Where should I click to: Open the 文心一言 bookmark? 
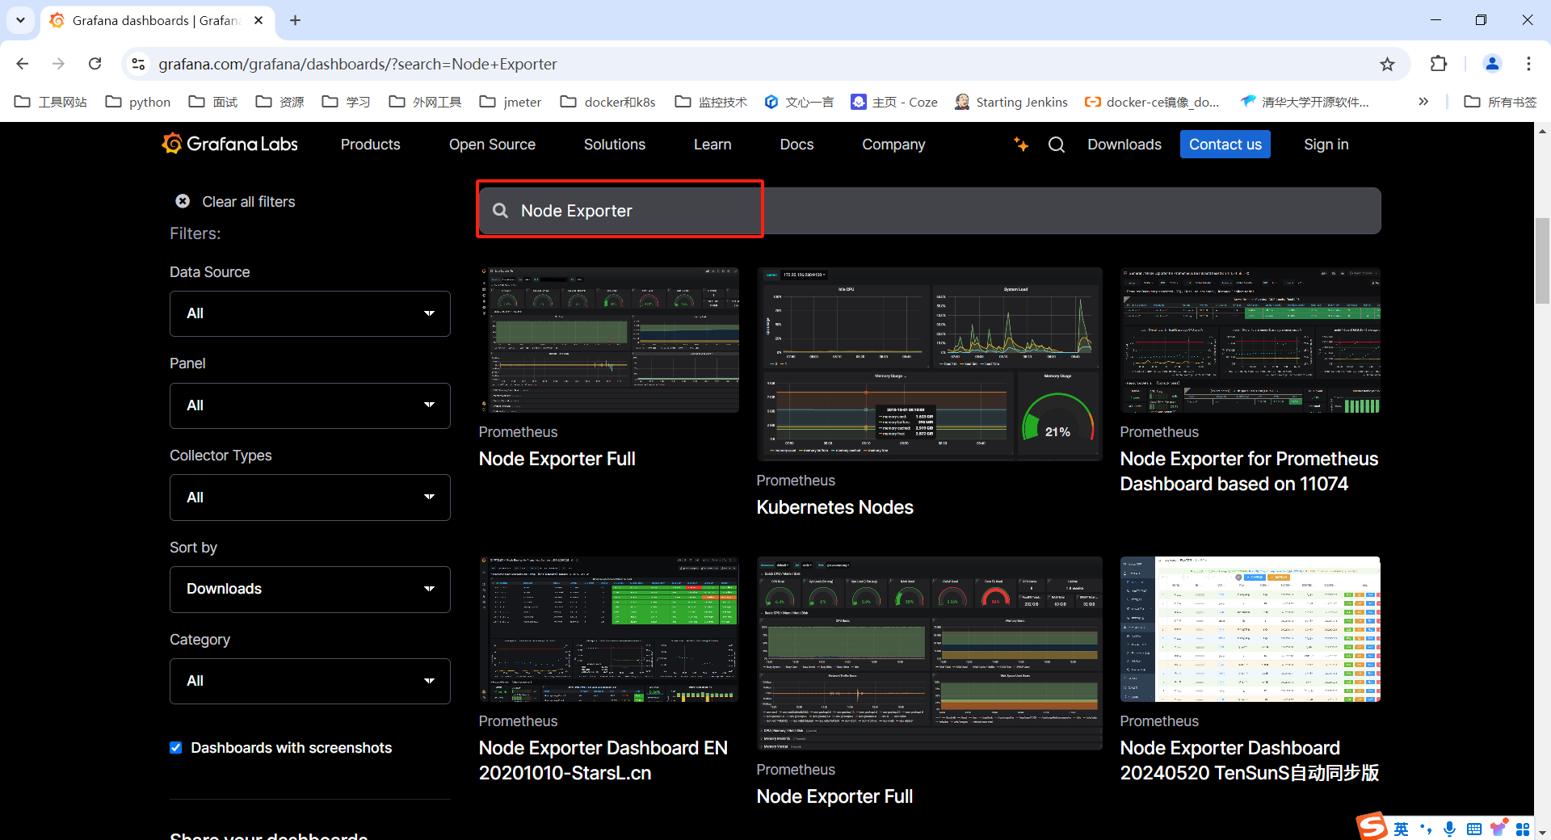point(799,102)
